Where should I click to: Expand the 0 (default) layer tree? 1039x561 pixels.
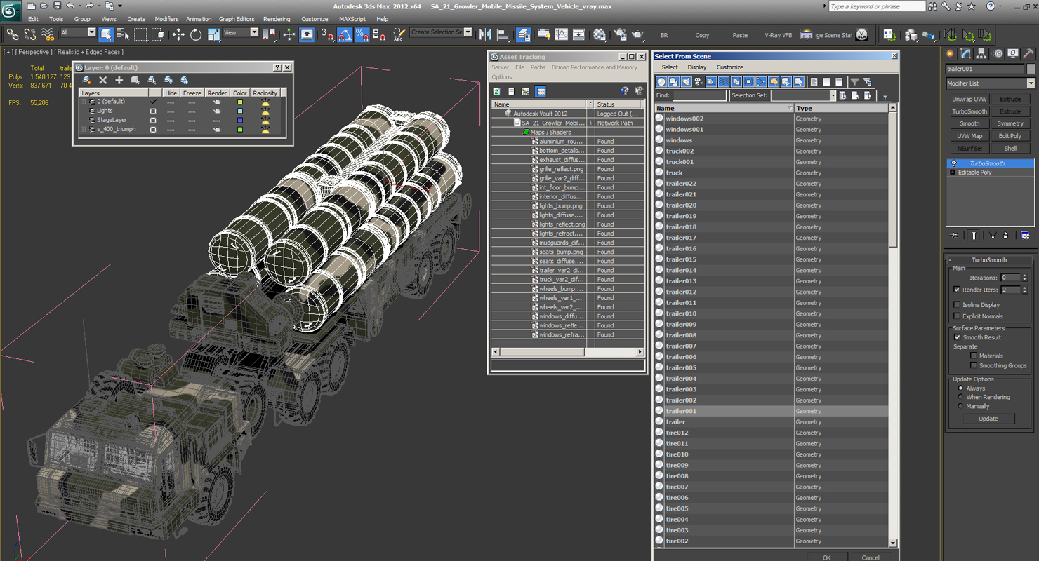coord(83,102)
